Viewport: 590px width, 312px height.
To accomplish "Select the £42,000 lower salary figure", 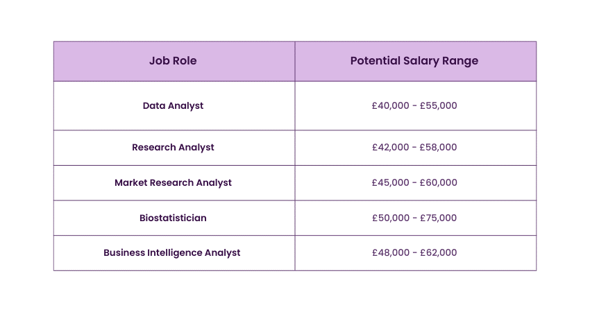I will (x=391, y=148).
